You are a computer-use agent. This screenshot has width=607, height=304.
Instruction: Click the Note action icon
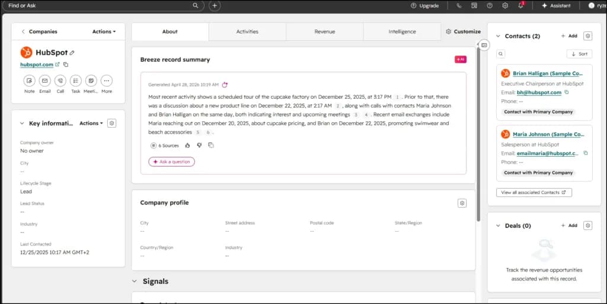click(x=30, y=81)
